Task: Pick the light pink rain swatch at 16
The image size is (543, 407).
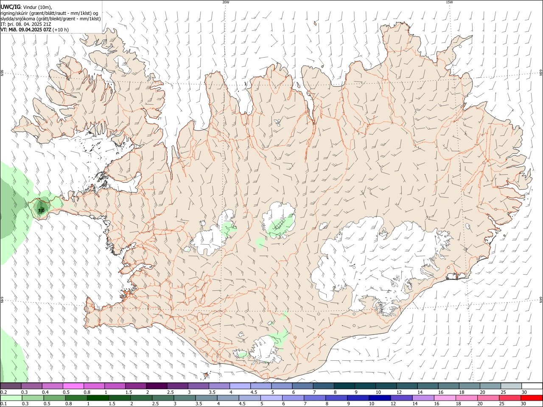Action: click(x=445, y=398)
